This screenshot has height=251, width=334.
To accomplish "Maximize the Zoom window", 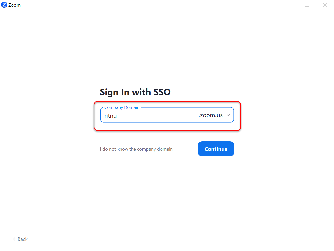I will [x=307, y=5].
